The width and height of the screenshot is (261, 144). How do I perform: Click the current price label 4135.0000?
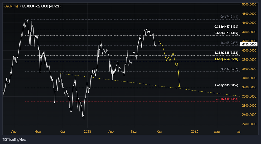point(249,44)
